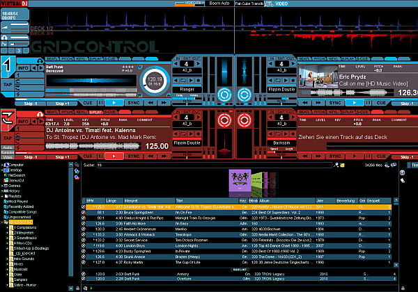Click deck 1 blue scratch wheel
This screenshot has width=418, height=292.
pos(224,95)
